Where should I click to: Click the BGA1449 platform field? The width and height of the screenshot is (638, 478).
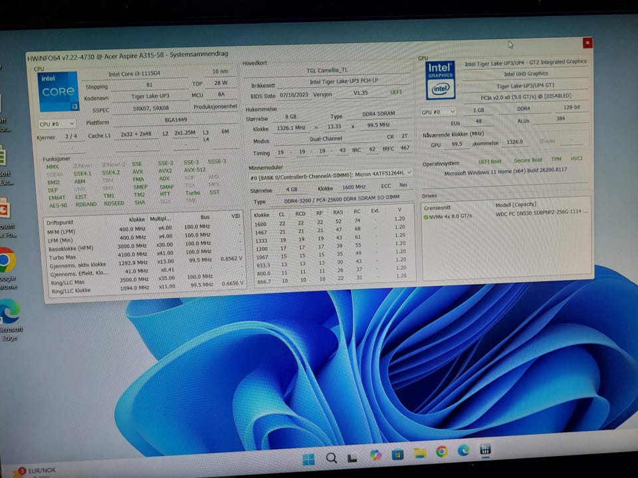[x=175, y=120]
